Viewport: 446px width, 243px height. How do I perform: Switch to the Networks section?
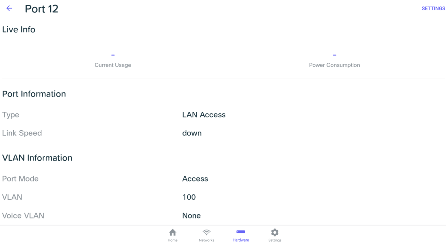click(x=206, y=235)
